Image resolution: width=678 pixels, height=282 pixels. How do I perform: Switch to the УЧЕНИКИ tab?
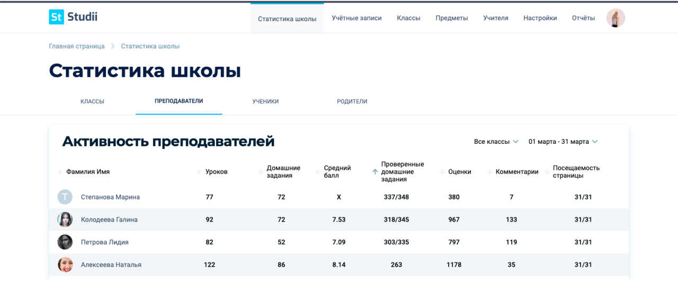tap(265, 102)
